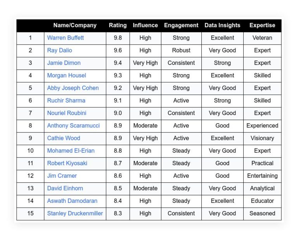
Task: Open the Anthony Scaramucci link
Action: point(73,126)
